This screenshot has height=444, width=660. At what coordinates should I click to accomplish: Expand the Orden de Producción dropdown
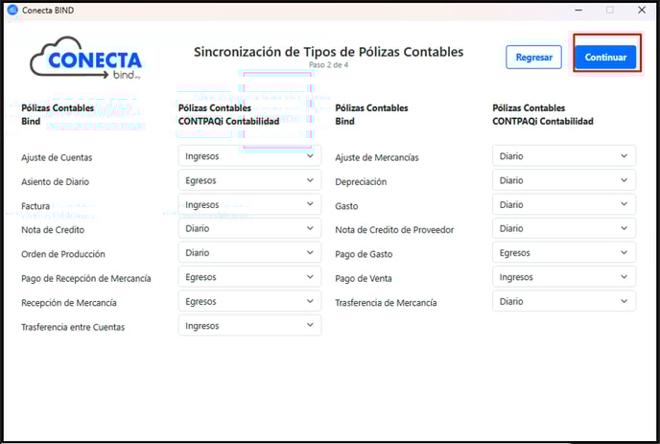pos(249,253)
